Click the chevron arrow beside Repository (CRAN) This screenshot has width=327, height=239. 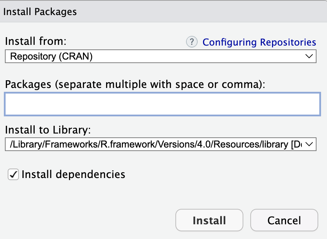(x=309, y=56)
